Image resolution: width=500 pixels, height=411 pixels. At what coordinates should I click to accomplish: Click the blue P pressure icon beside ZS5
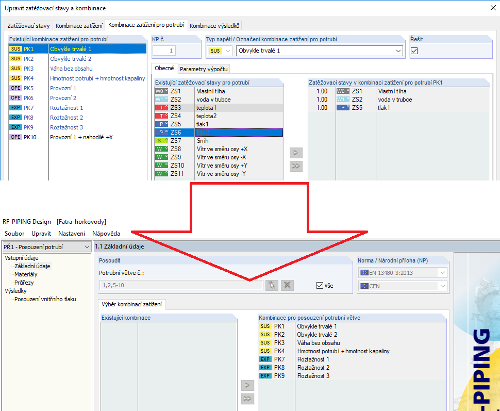(161, 124)
